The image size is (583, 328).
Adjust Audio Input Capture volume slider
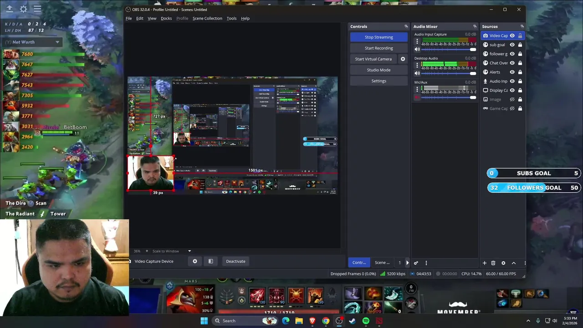[x=449, y=49]
